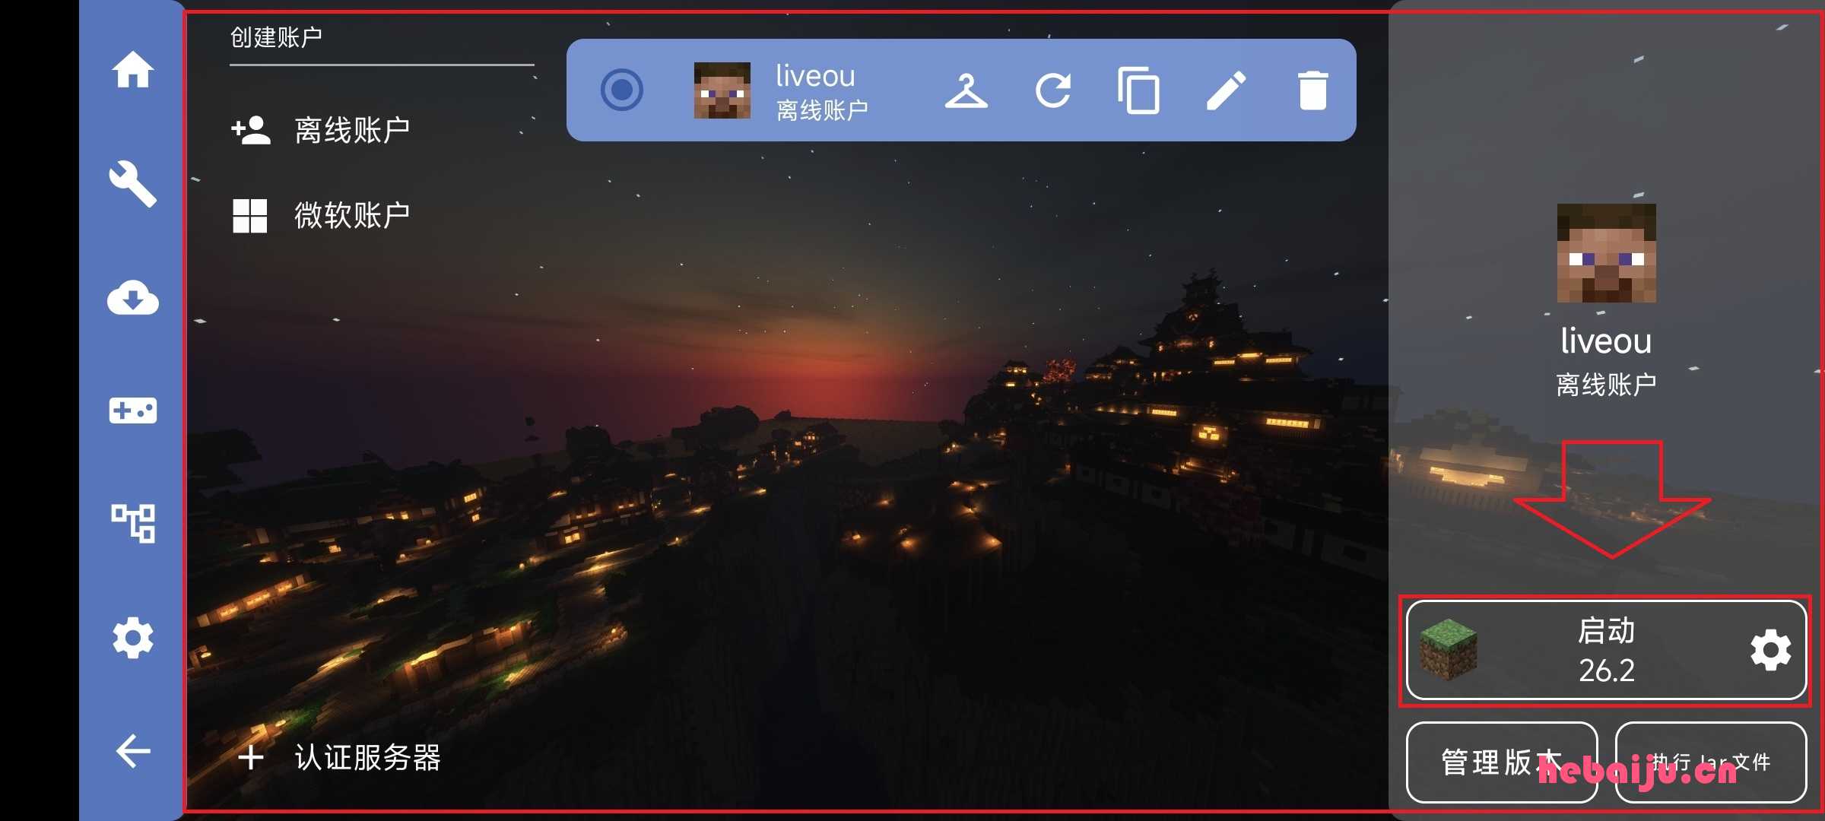Open the cloud download page

pos(133,297)
